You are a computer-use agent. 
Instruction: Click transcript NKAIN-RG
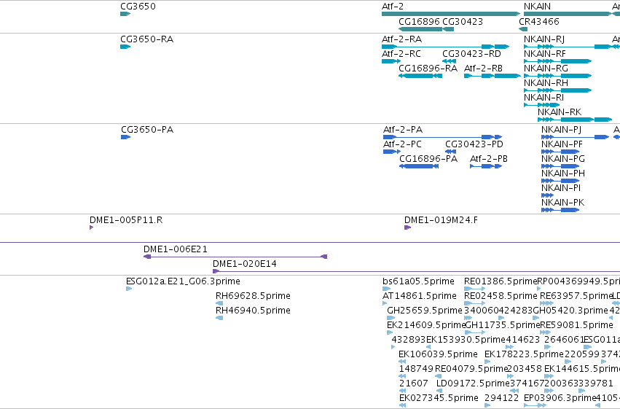coord(546,69)
